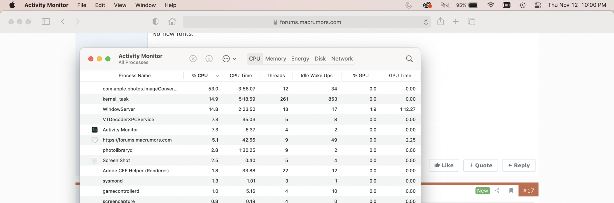
Task: Switch to the CPU tab
Action: click(x=255, y=59)
